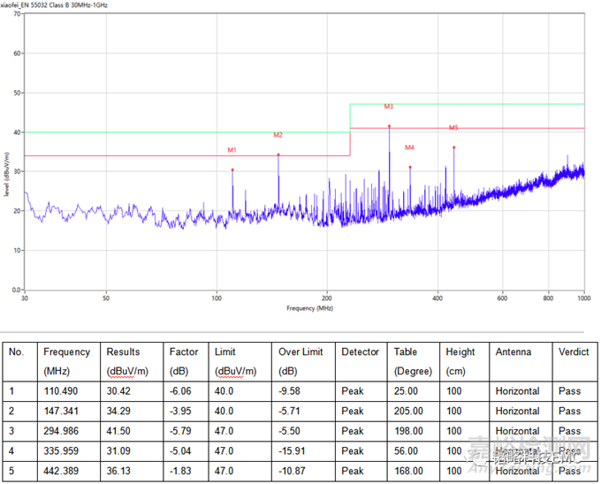The height and width of the screenshot is (484, 601).
Task: Click the table degree value 205.00
Action: click(x=407, y=411)
